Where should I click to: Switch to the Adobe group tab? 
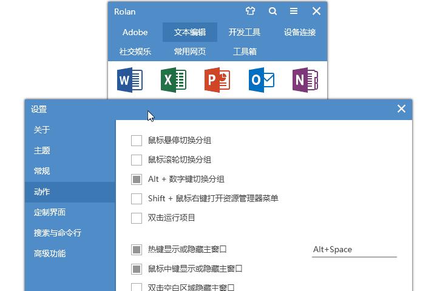tap(135, 32)
